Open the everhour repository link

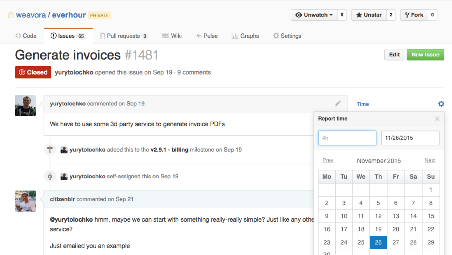point(69,15)
